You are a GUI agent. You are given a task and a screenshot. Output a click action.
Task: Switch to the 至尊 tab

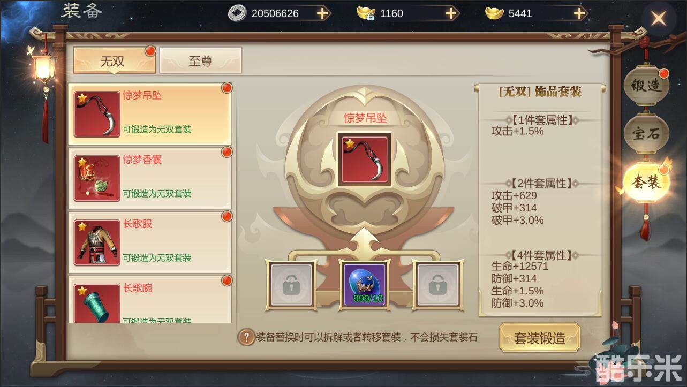tap(200, 60)
